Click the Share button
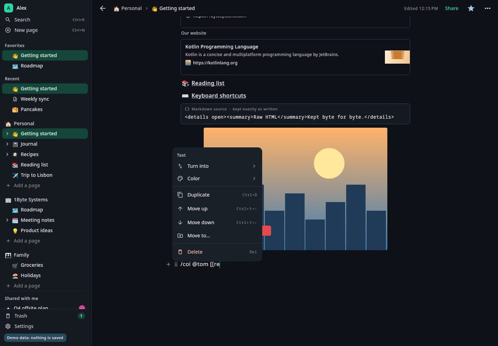The image size is (498, 346). click(451, 8)
